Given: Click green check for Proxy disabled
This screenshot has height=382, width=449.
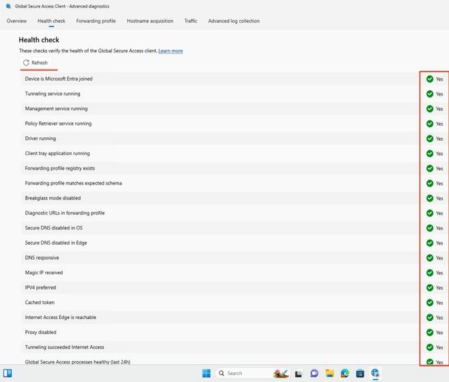Looking at the screenshot, I should click(x=430, y=332).
